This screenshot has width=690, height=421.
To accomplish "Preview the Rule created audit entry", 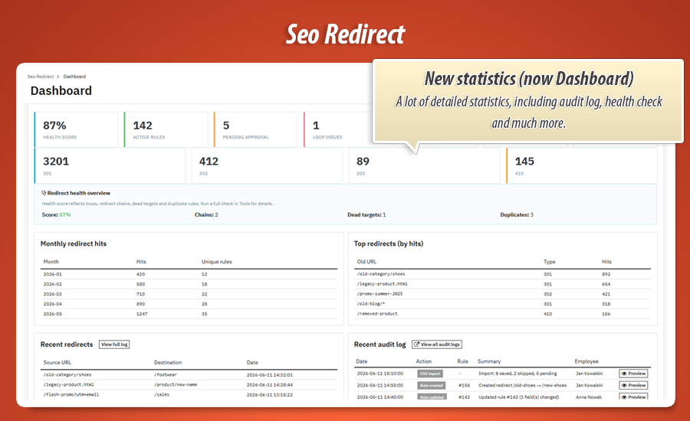I will [634, 385].
